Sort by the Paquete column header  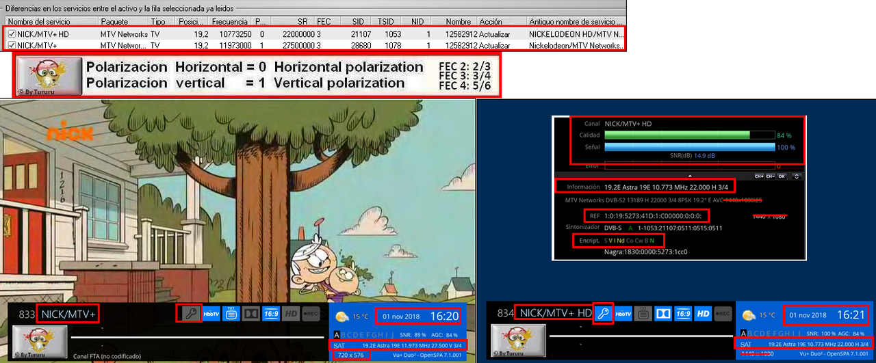[x=123, y=22]
